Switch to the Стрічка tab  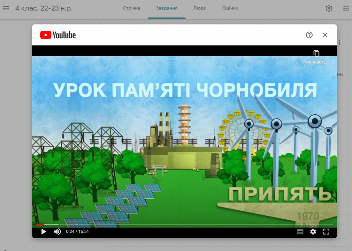point(131,8)
